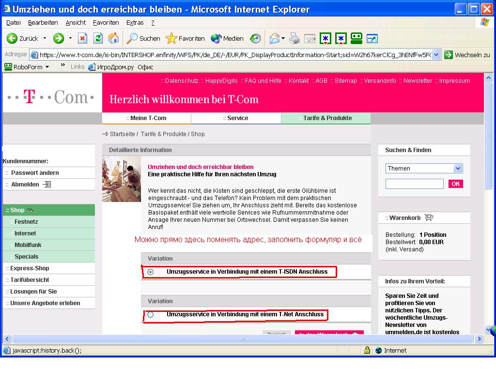This screenshot has width=496, height=387.
Task: Expand the Mail icon dropdown arrow
Action: click(283, 38)
